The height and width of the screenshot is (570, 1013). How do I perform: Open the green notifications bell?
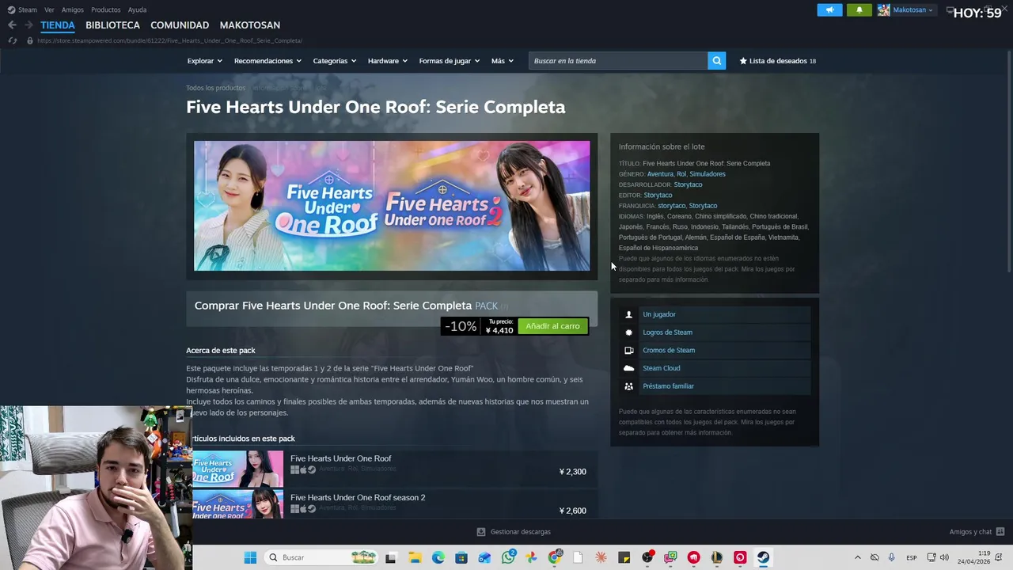[859, 10]
